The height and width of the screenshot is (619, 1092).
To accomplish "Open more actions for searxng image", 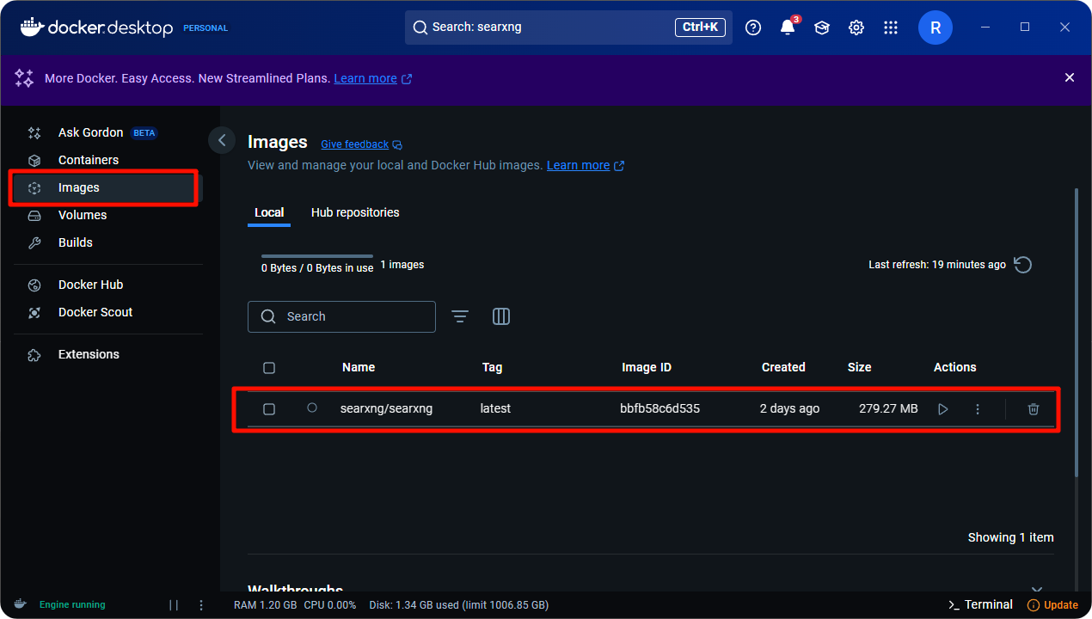I will click(977, 409).
